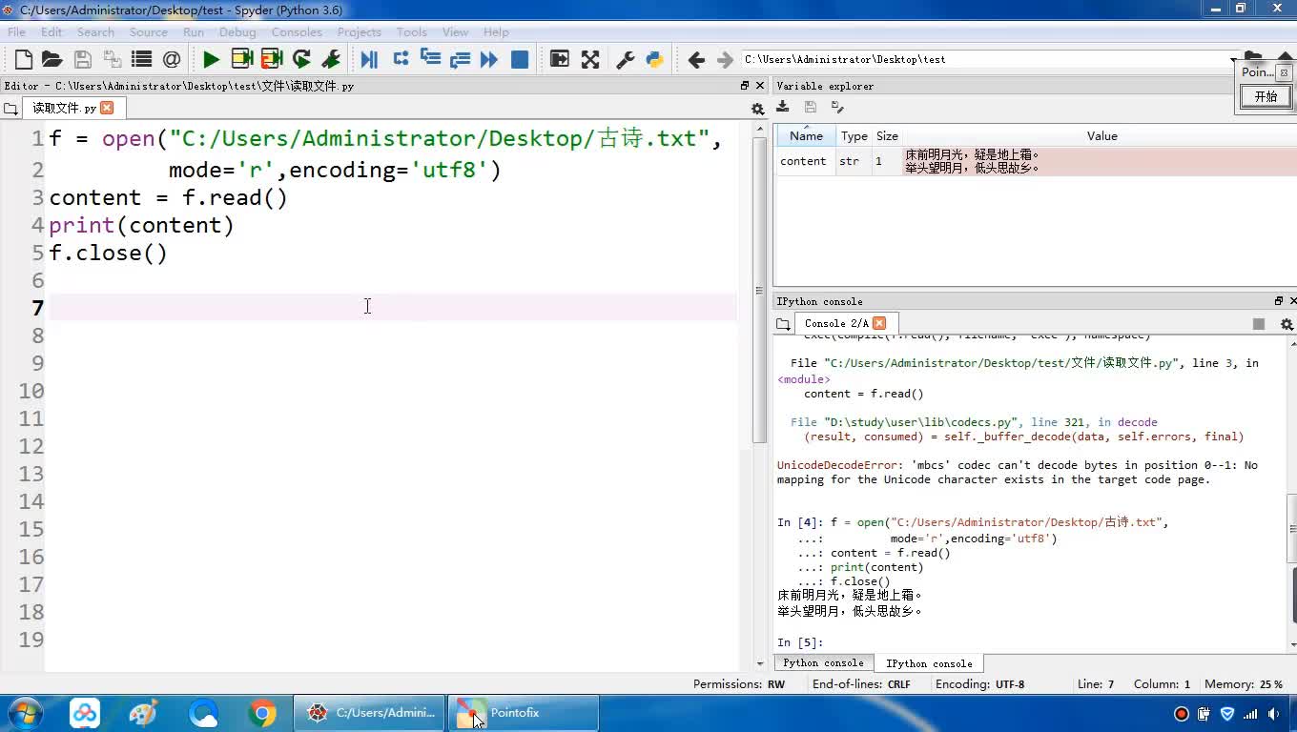Open Chrome from the Windows taskbar

262,713
